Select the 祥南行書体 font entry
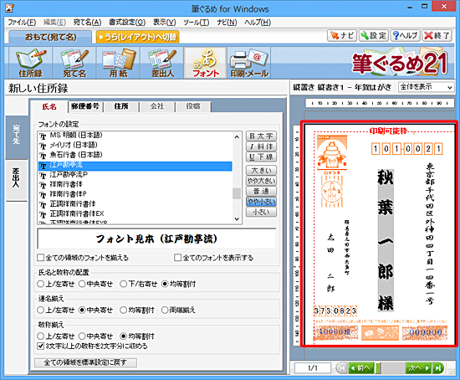The width and height of the screenshot is (460, 380). coord(135,184)
